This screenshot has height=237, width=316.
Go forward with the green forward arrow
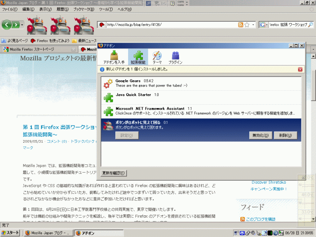point(16,25)
